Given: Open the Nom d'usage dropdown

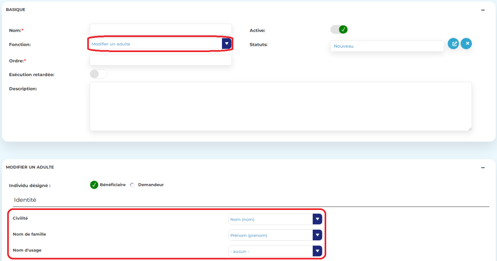Looking at the screenshot, I should tap(317, 251).
